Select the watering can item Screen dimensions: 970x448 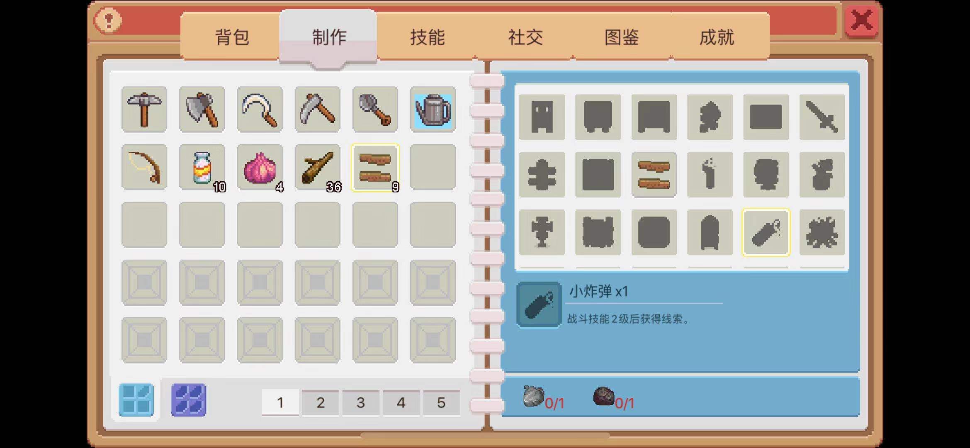tap(433, 110)
